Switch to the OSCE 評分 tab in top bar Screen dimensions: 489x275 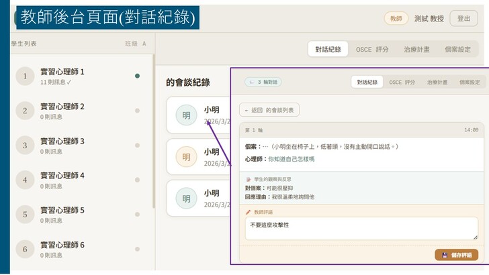click(372, 49)
